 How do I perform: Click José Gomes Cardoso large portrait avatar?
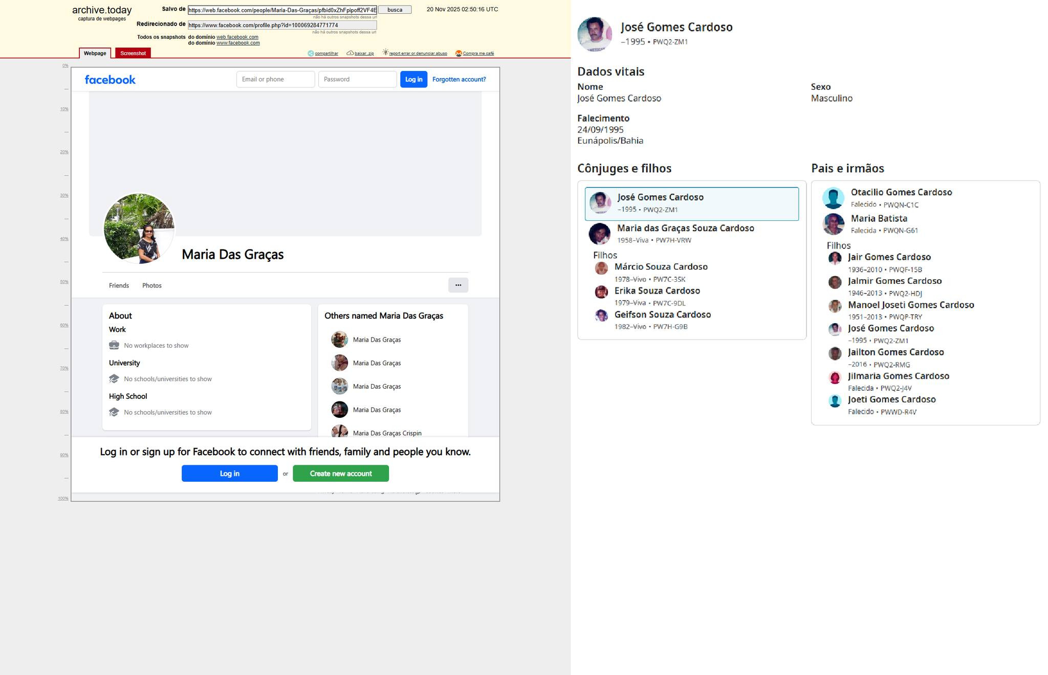pyautogui.click(x=594, y=34)
